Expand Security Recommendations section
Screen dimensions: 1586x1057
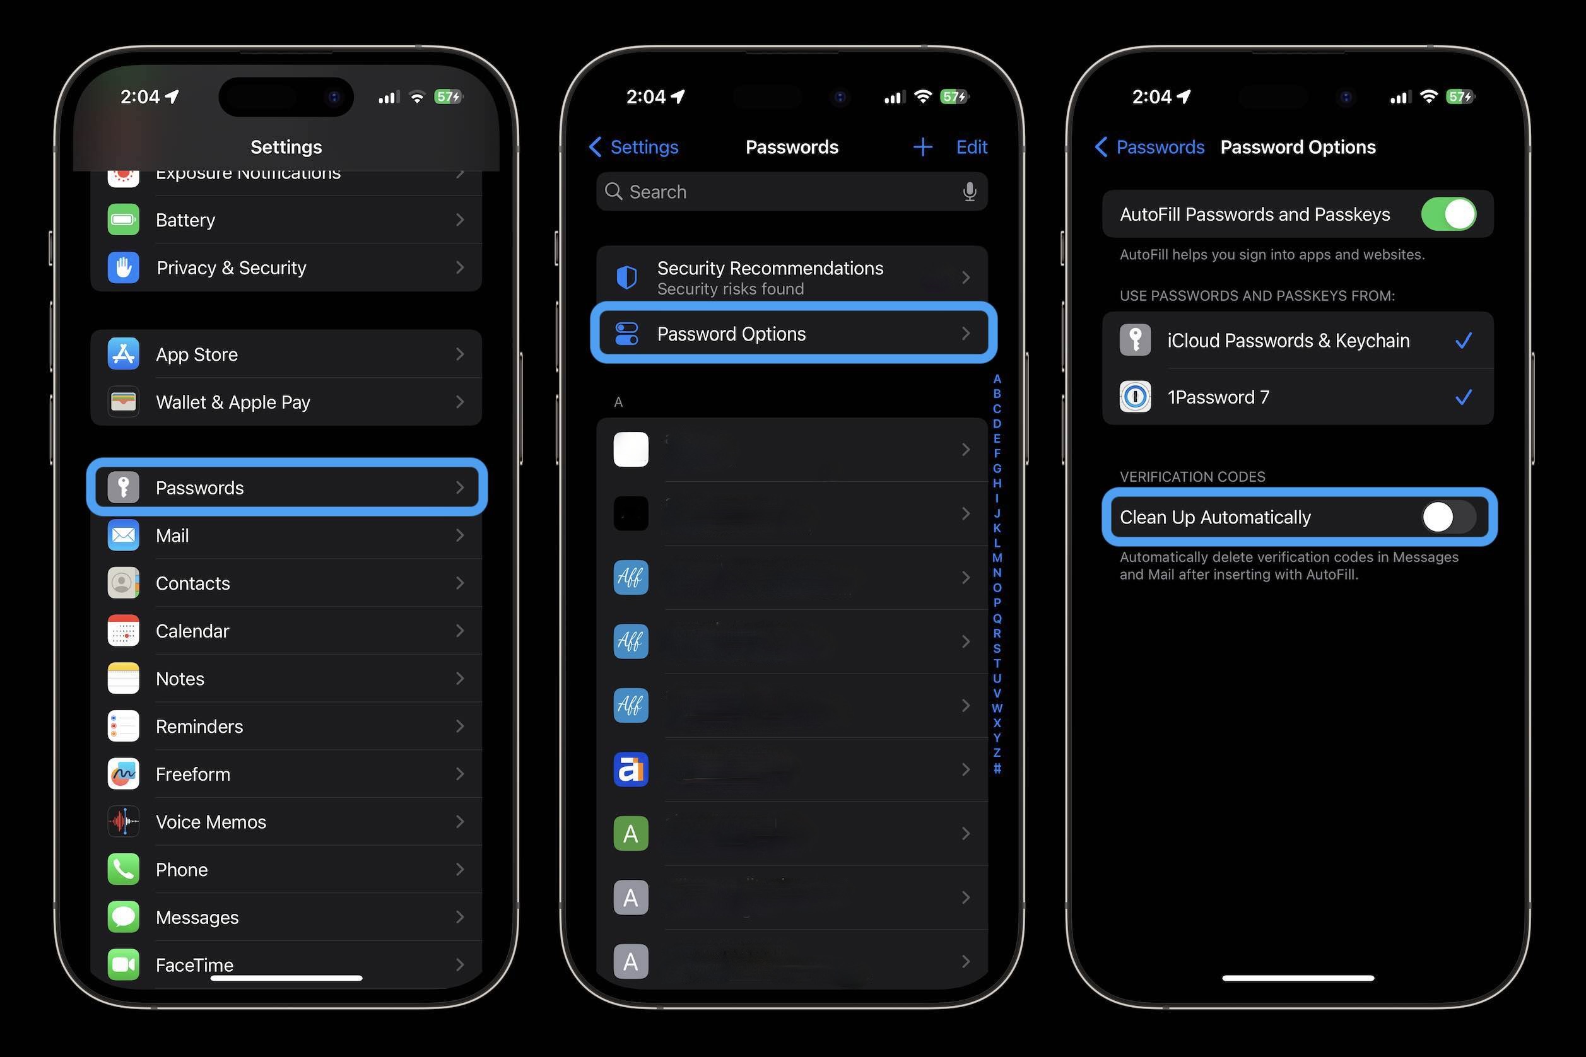pyautogui.click(x=792, y=276)
